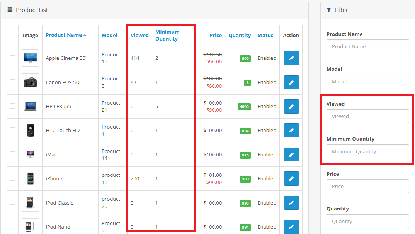This screenshot has height=234, width=415.
Task: Click the Model column header
Action: click(x=109, y=35)
